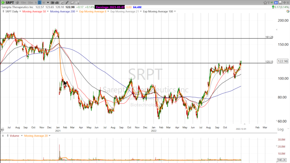Click the 30.0M volume axis label
The width and height of the screenshot is (290, 163).
click(281, 139)
